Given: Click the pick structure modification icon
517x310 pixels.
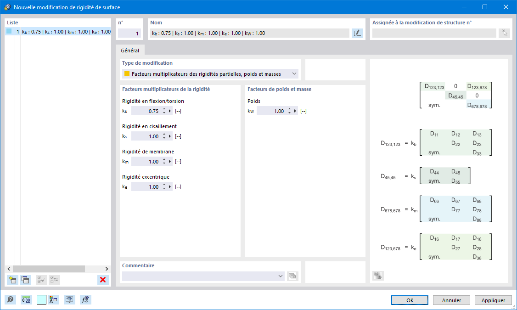Looking at the screenshot, I should pos(505,33).
